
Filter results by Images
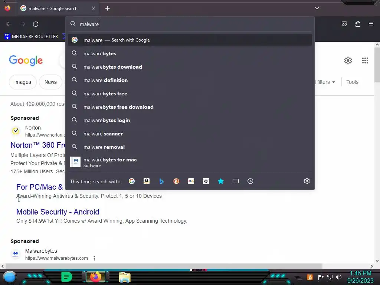click(23, 82)
